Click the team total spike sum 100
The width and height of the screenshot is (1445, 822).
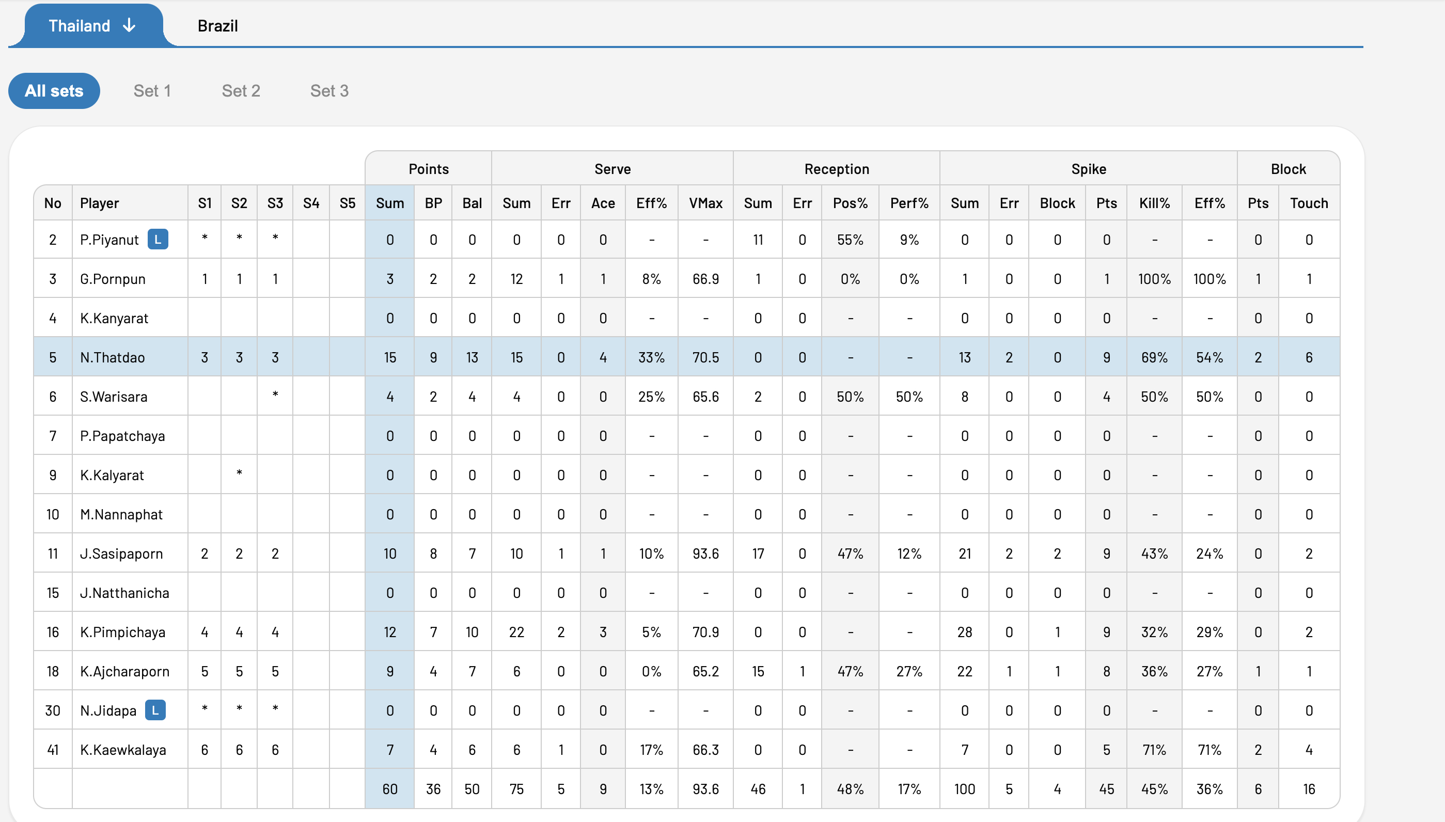point(965,789)
